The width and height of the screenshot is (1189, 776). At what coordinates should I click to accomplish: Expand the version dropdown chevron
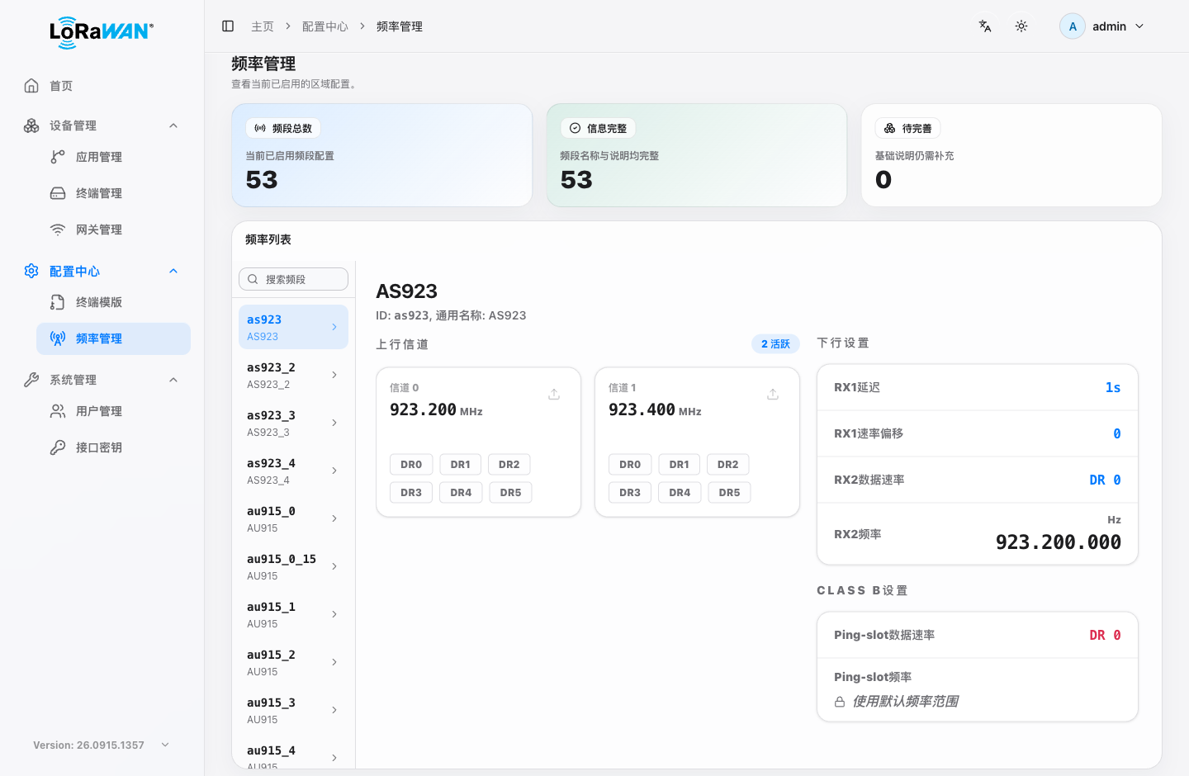165,745
